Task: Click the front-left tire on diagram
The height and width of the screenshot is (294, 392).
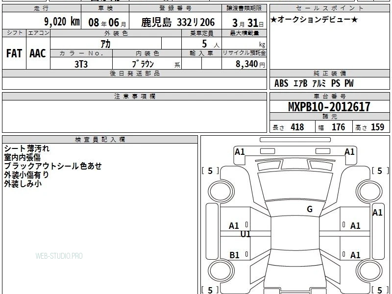Action: pos(221,192)
